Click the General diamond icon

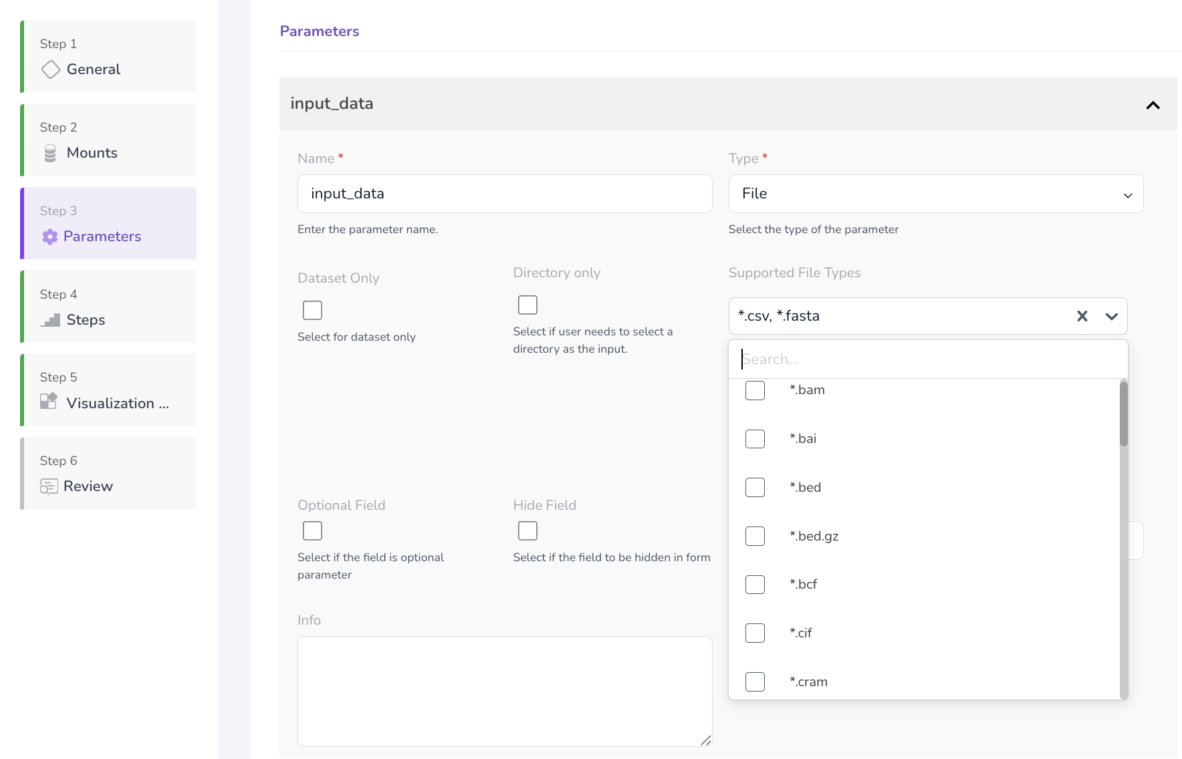(50, 69)
